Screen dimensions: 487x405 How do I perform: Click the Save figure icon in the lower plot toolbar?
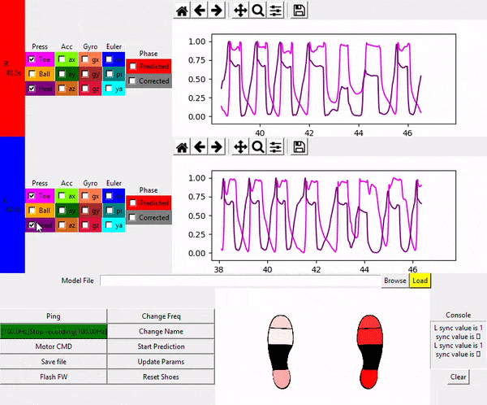tap(299, 147)
